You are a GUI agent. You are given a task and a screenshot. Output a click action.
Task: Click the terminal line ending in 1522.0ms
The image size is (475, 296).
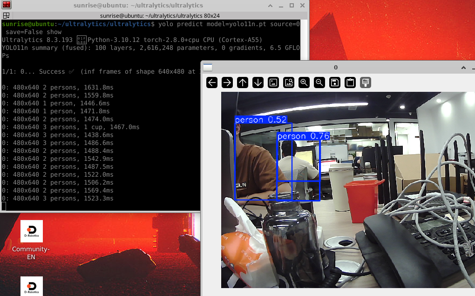58,175
